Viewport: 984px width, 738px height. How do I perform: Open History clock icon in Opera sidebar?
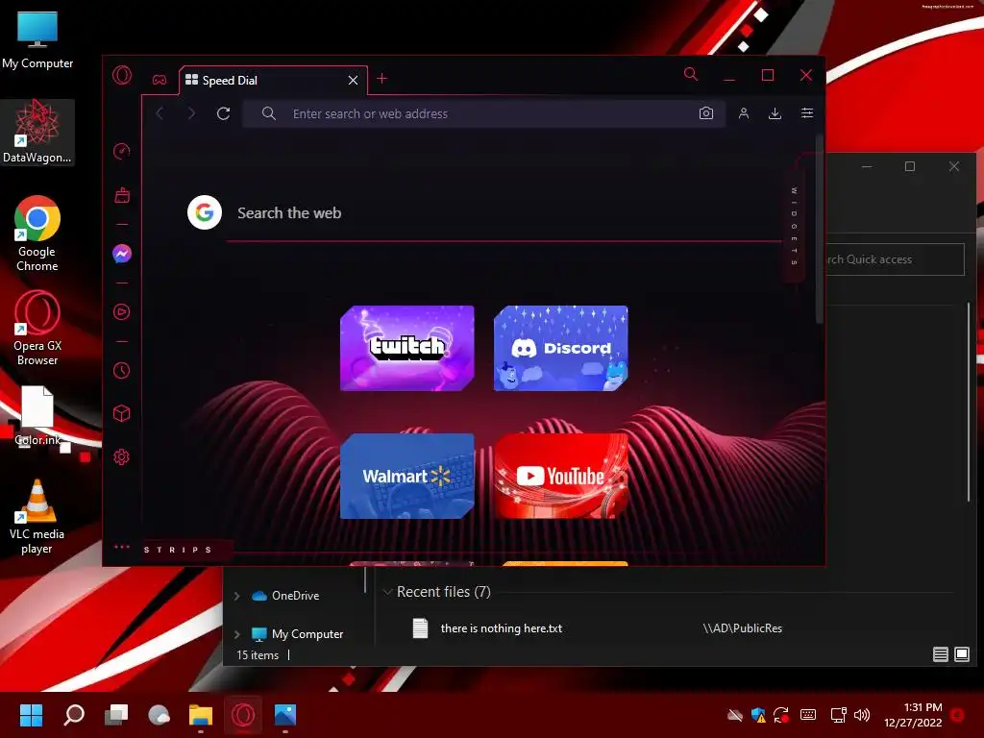[122, 370]
